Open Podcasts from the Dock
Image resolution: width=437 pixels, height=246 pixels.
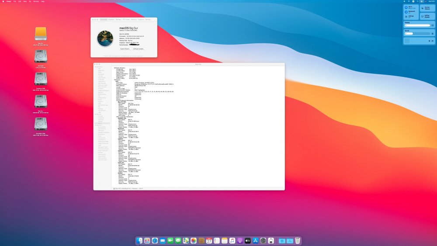coord(240,240)
